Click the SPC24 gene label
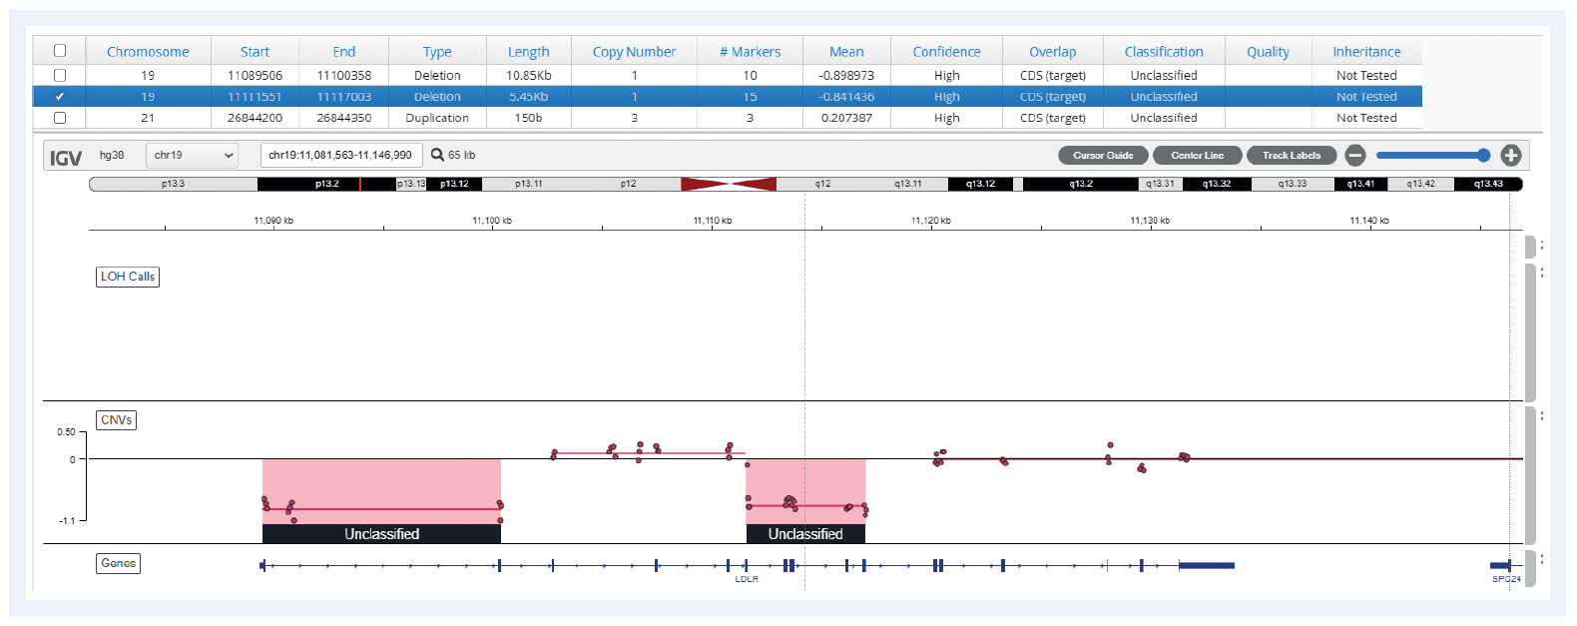 (1506, 579)
